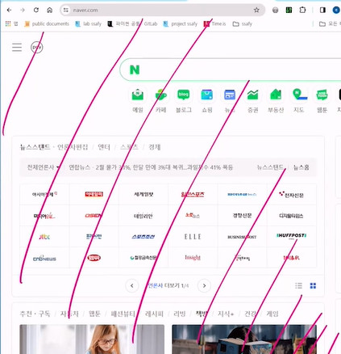Open the 경향신문 publisher logo
This screenshot has width=341, height=354.
(242, 216)
